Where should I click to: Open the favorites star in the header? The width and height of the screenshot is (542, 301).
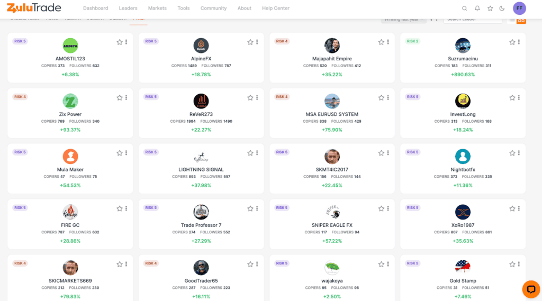[x=490, y=8]
